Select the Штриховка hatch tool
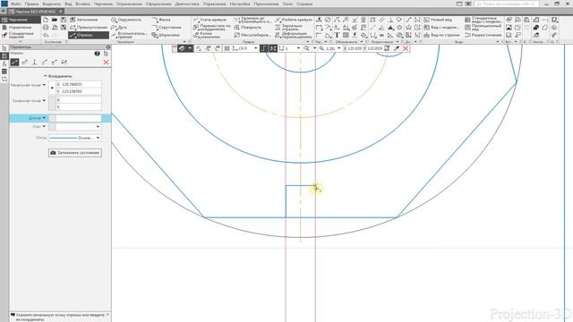Screen dimensions: 573x322 166,35
